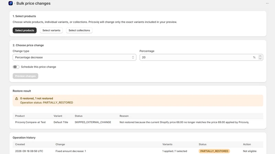275x154 pixels.
Task: Click the Preview changes button
Action: (25, 76)
